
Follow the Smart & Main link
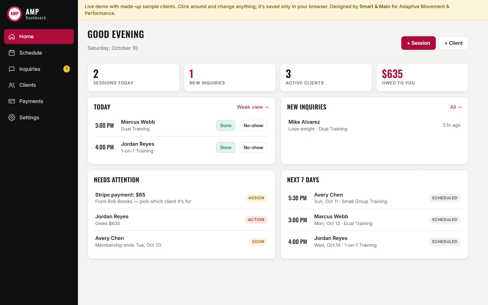pyautogui.click(x=375, y=6)
